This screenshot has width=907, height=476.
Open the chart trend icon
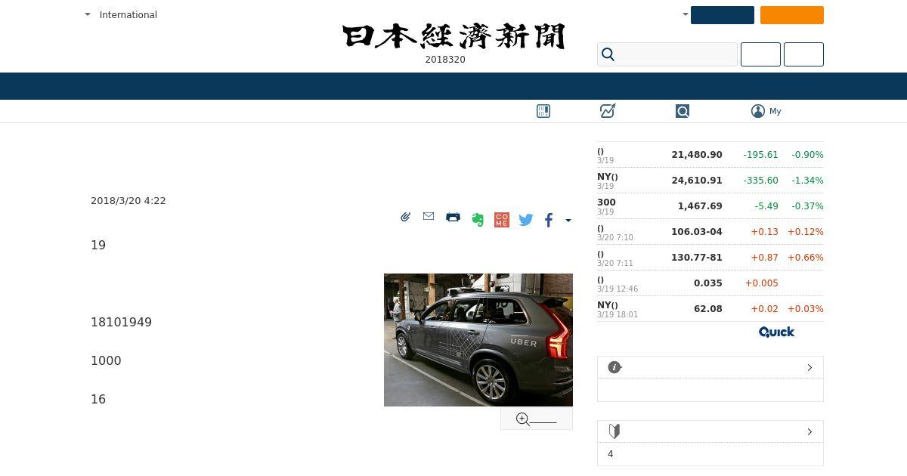[608, 111]
